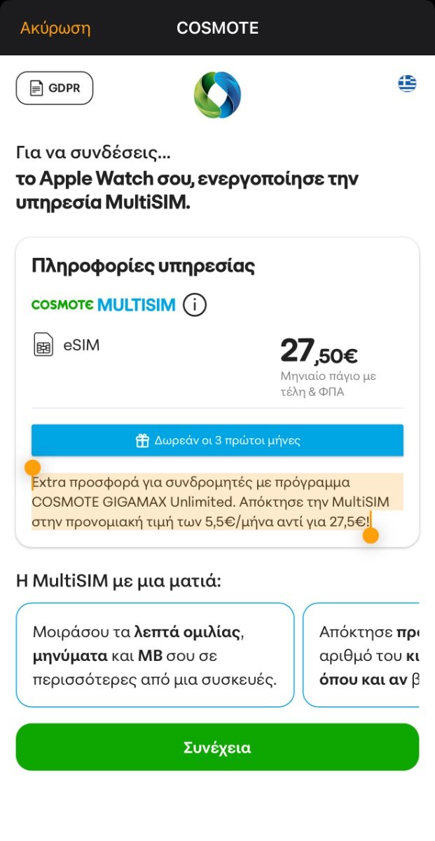Tap the COSMOTE swirl logo
The width and height of the screenshot is (435, 841).
pyautogui.click(x=217, y=95)
